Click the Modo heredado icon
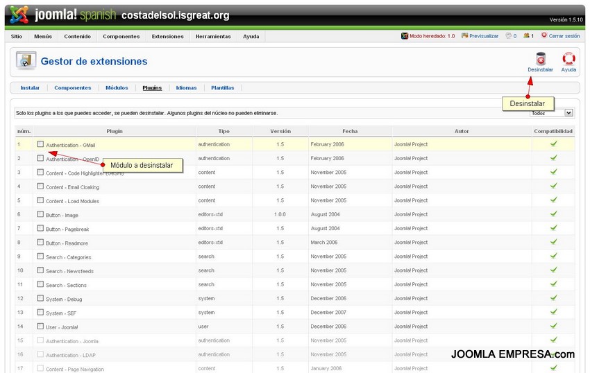This screenshot has width=590, height=373. click(405, 36)
